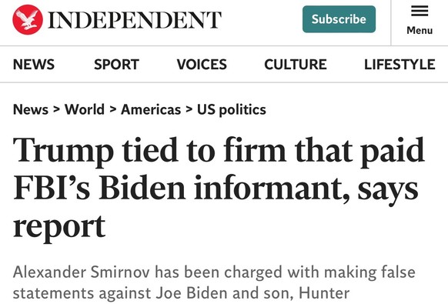Open the LIFESTYLE section
The image size is (448, 304).
click(x=400, y=65)
